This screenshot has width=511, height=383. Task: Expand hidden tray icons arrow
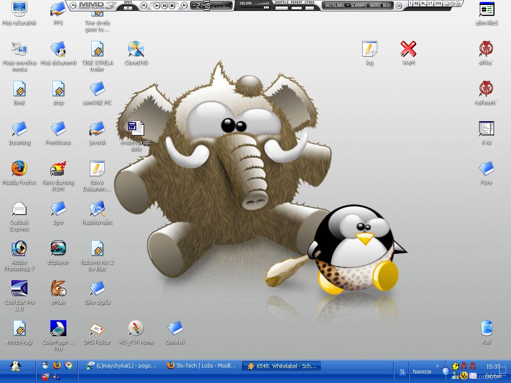(445, 371)
